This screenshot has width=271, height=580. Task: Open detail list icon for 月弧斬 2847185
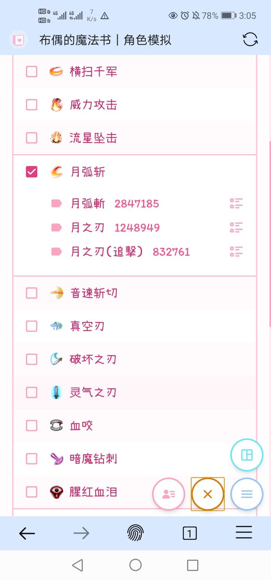click(x=236, y=203)
